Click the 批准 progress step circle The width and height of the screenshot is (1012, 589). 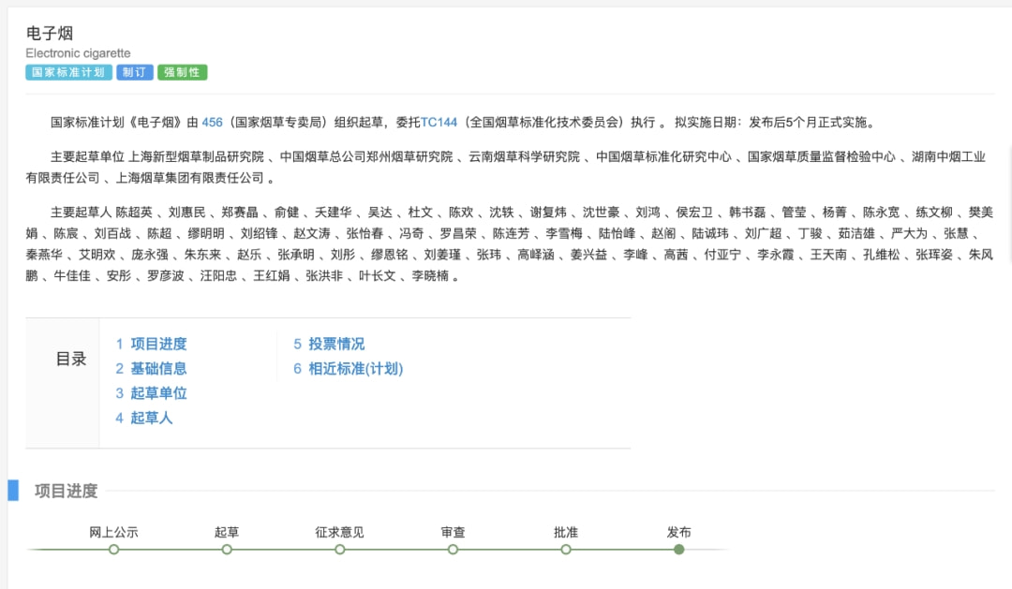(x=566, y=550)
